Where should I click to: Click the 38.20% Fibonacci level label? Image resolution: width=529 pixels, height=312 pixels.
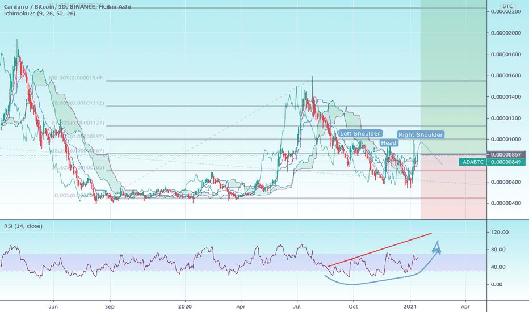(x=78, y=150)
